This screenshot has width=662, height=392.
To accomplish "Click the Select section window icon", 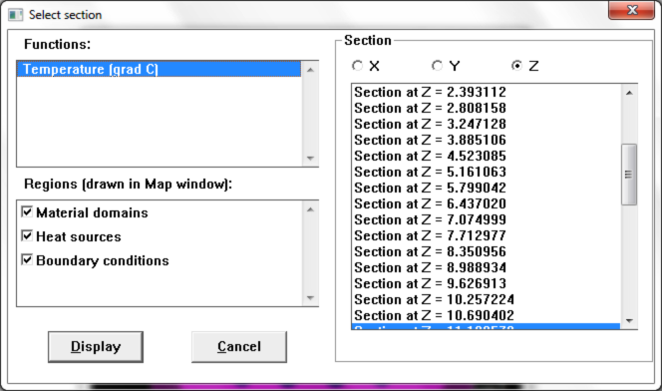I will pyautogui.click(x=16, y=15).
